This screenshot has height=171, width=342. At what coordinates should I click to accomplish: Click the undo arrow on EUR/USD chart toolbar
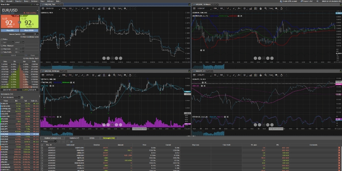point(130,8)
